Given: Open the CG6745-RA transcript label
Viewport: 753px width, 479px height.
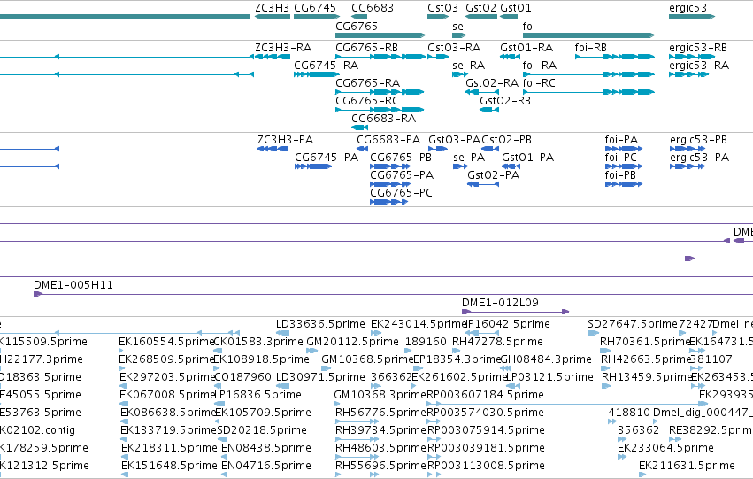Looking at the screenshot, I should [326, 66].
